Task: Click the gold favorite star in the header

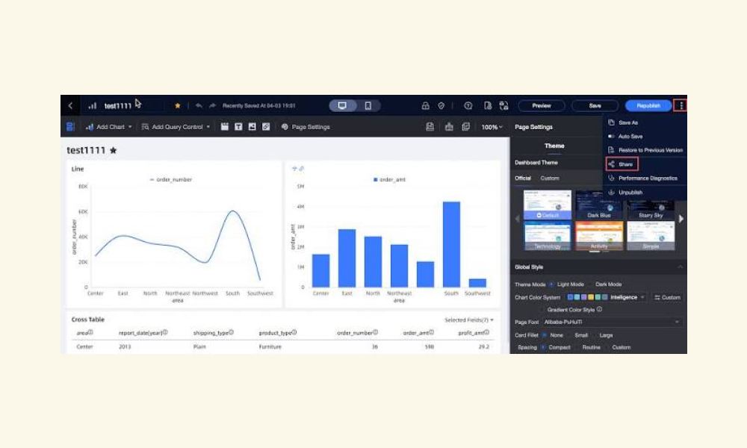Action: click(178, 106)
